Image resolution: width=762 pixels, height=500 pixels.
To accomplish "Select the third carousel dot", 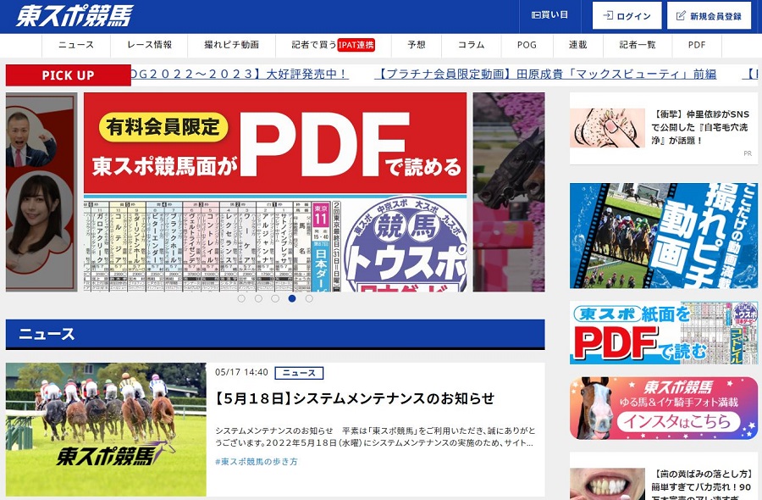I will point(275,298).
